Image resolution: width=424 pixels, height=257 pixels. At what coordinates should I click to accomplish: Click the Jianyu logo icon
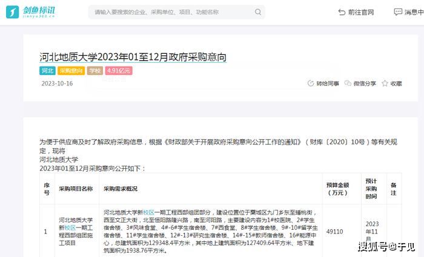(13, 12)
